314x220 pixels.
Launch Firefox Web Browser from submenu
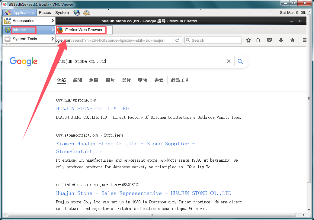point(84,30)
